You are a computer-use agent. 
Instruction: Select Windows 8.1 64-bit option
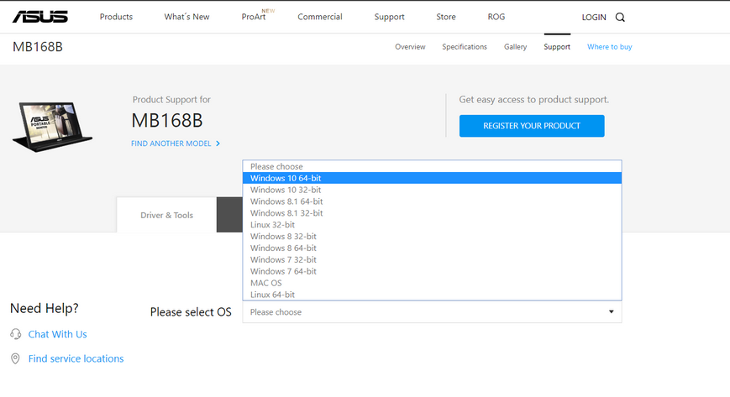[432, 201]
